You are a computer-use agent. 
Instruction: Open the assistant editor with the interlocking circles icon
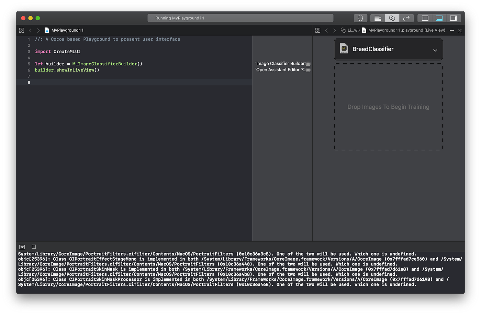[392, 18]
